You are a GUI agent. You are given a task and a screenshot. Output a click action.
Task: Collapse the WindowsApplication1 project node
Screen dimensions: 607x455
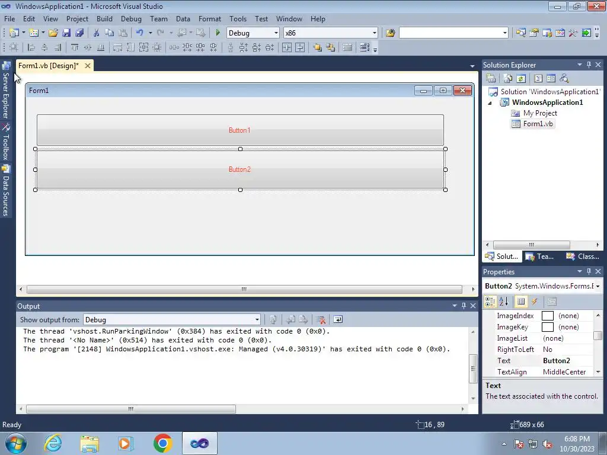[490, 103]
